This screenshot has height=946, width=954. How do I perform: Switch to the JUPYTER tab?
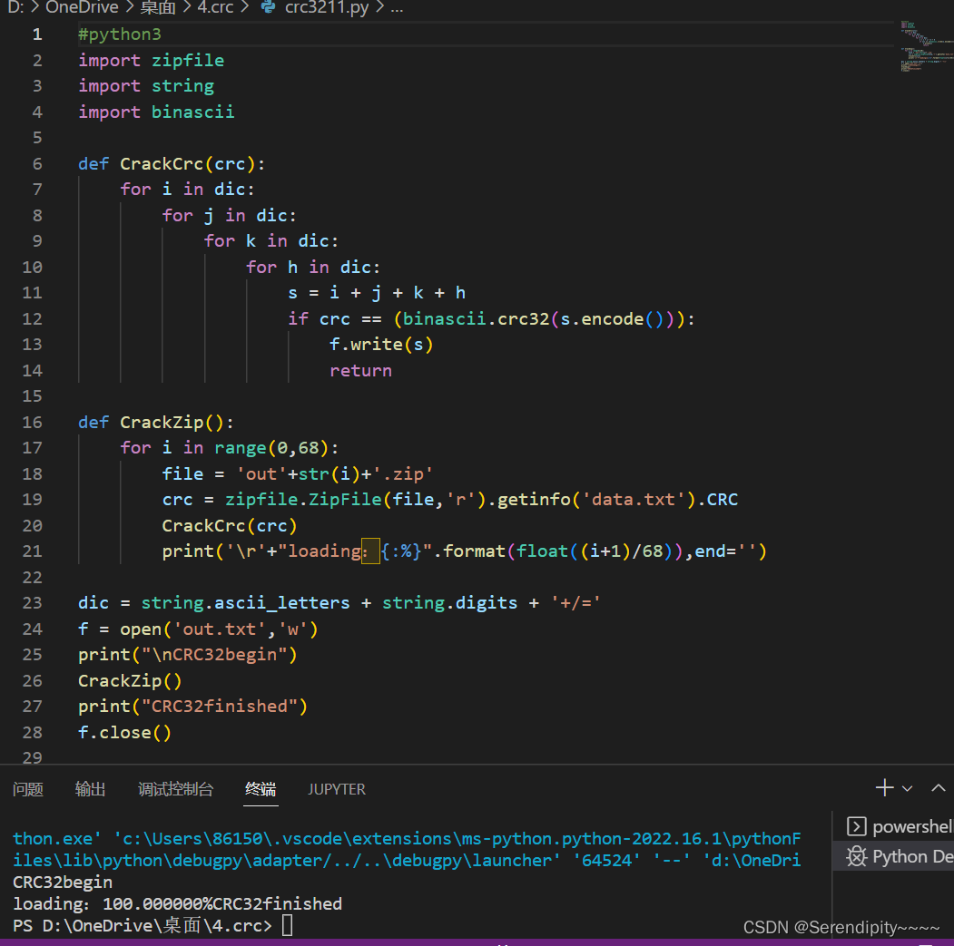pos(336,789)
